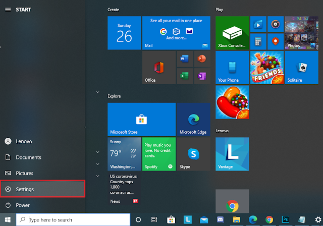Open the Calculator tile
Image resolution: width=323 pixels, height=226 pixels.
point(258,41)
